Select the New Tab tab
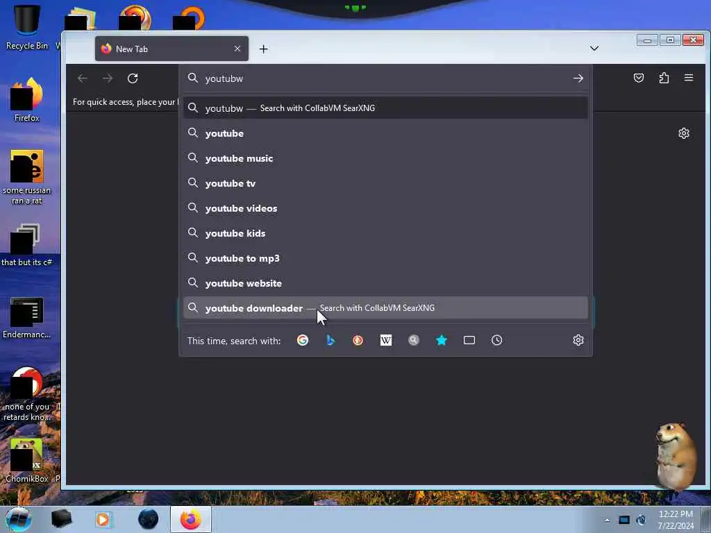 pyautogui.click(x=172, y=49)
